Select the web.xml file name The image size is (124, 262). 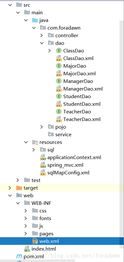[49, 241]
